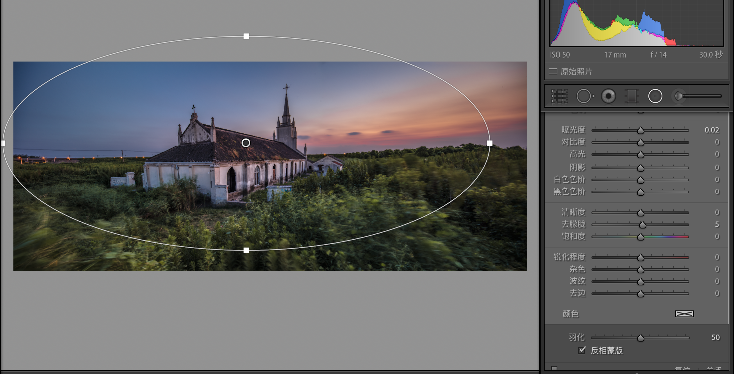Toggle the panel switch at bottom-left
734x374 pixels.
pyautogui.click(x=554, y=369)
